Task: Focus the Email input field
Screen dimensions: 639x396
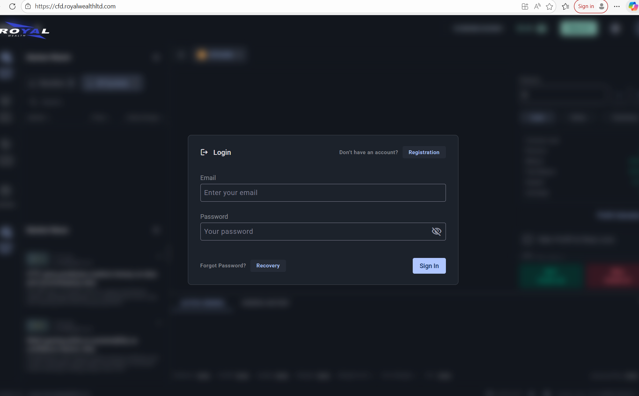Action: [x=323, y=193]
